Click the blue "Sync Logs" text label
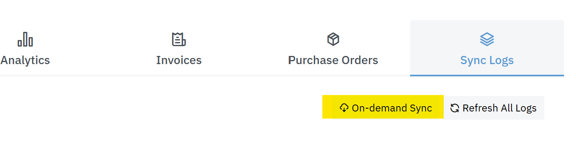 coord(487,61)
